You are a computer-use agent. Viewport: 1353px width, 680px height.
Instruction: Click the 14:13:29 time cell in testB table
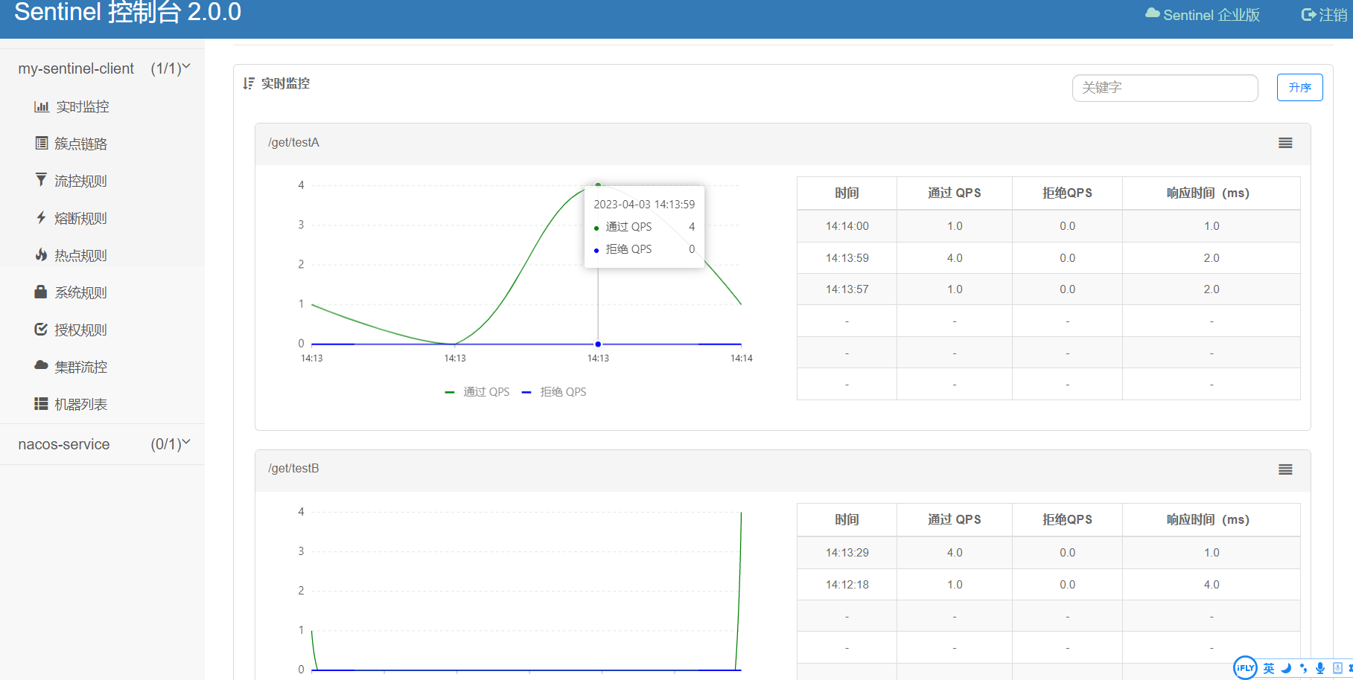coord(847,553)
